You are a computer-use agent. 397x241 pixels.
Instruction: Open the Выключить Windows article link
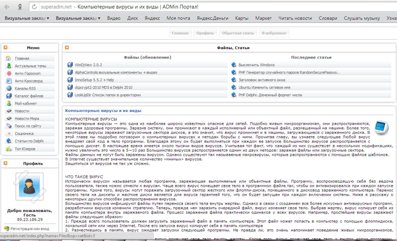[257, 65]
